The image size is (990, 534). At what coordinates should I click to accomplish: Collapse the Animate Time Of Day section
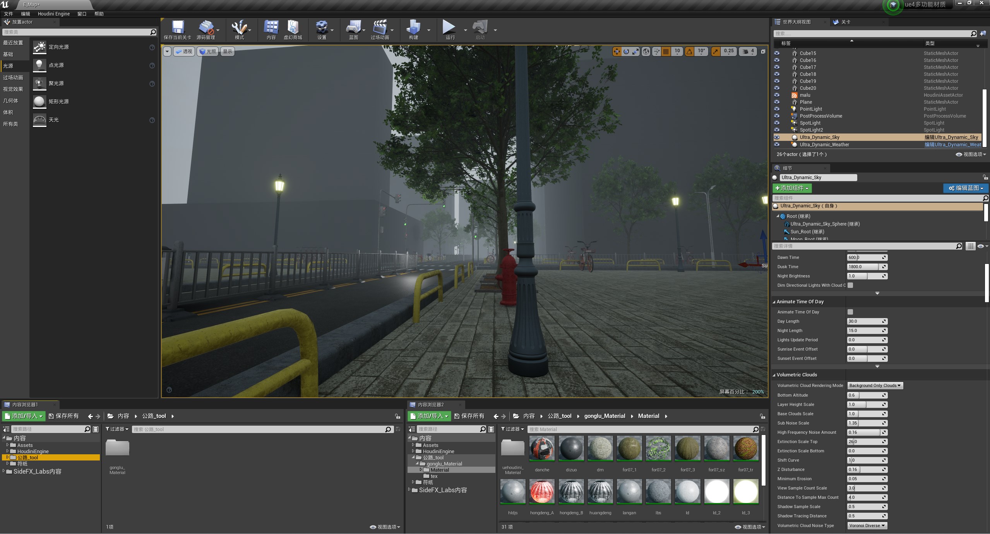tap(774, 302)
